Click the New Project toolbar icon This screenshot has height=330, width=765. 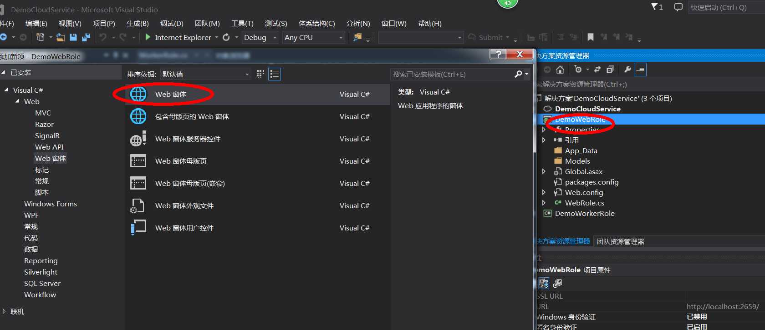(41, 37)
